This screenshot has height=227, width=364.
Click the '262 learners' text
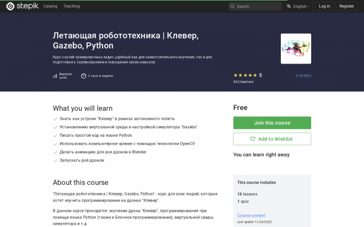click(x=243, y=82)
